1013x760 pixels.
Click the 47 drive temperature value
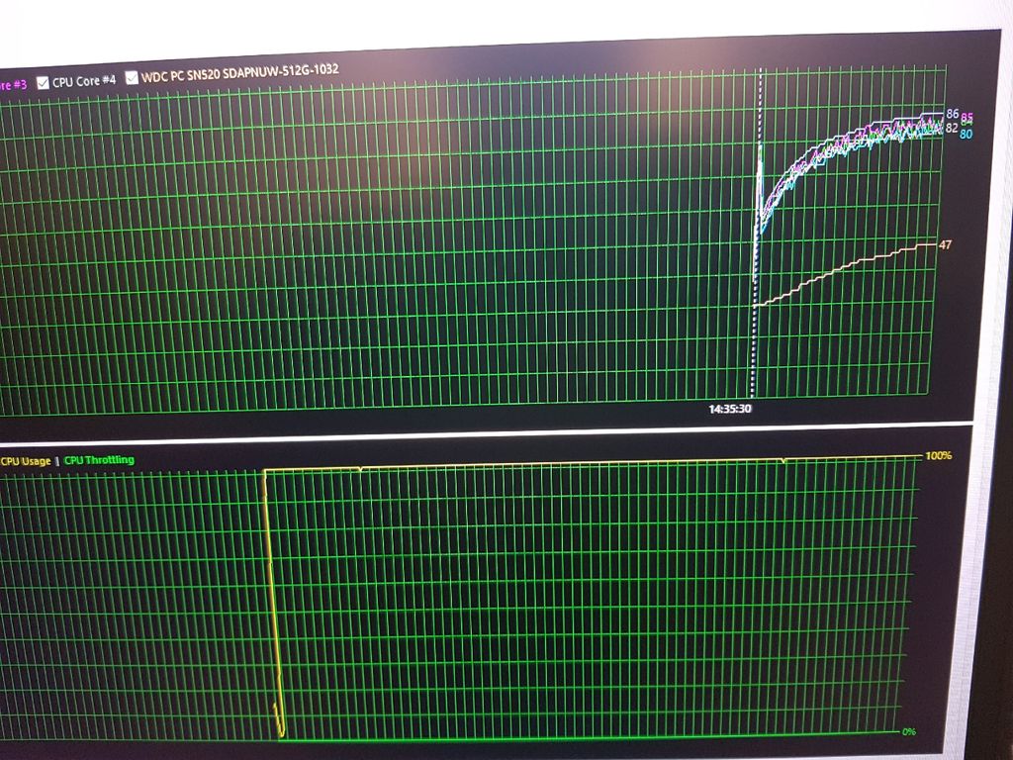pyautogui.click(x=945, y=245)
